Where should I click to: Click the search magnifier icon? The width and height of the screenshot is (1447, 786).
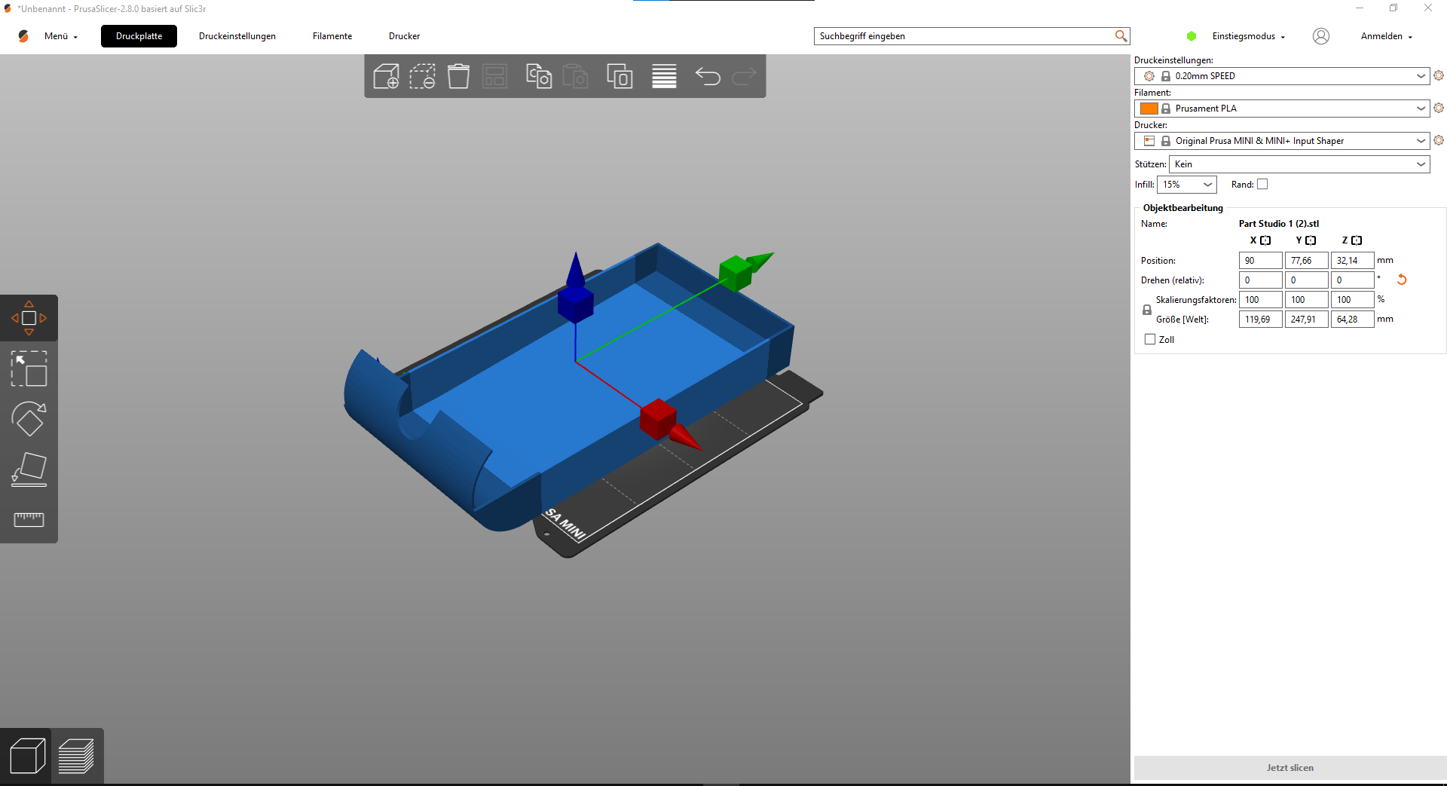click(x=1121, y=35)
